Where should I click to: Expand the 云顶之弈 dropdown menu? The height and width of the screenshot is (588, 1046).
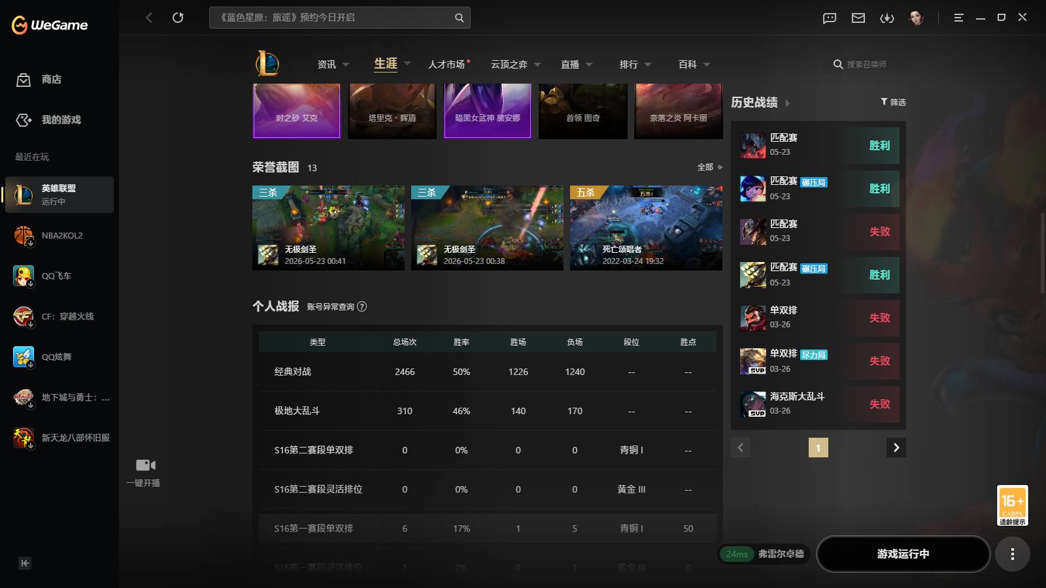[x=537, y=65]
